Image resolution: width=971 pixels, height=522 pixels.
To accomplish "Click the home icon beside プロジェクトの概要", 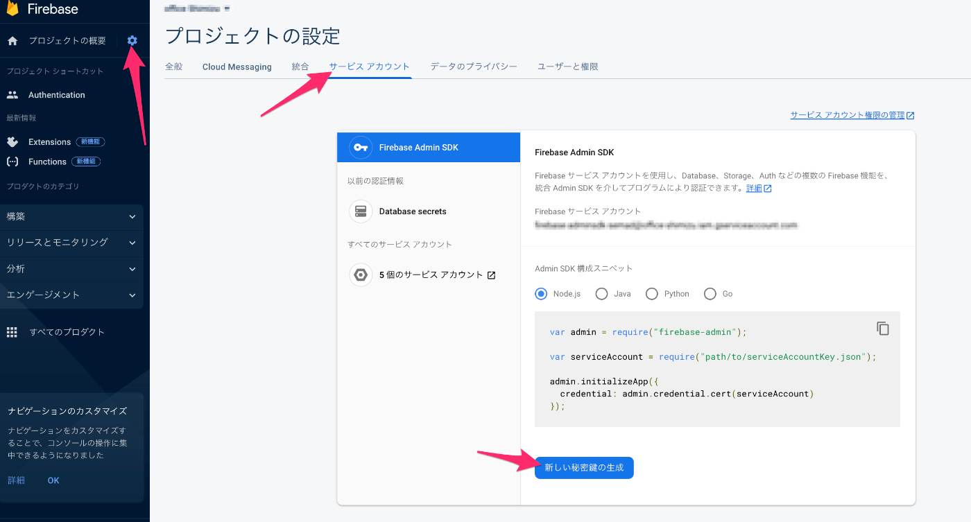I will click(12, 41).
